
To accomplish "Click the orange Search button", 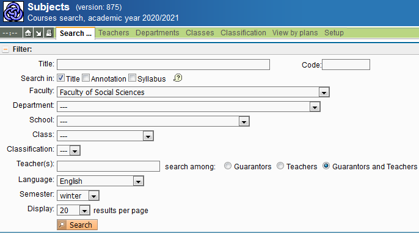I will click(x=77, y=225).
